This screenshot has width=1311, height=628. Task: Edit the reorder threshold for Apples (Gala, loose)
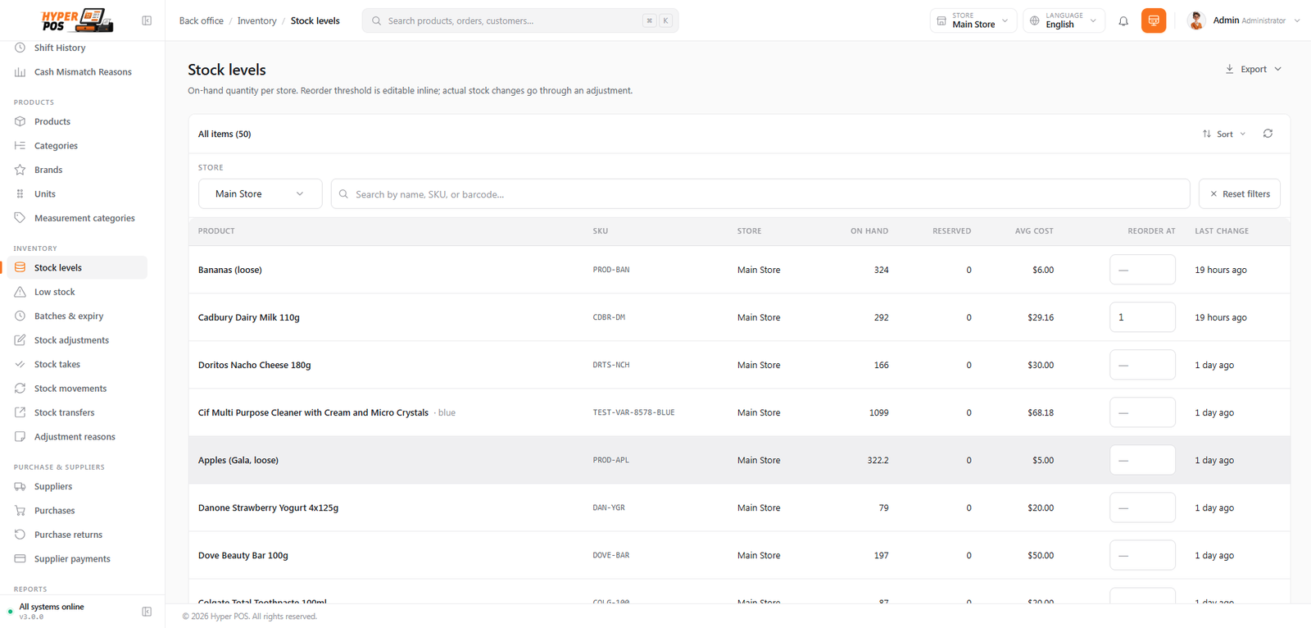1142,460
